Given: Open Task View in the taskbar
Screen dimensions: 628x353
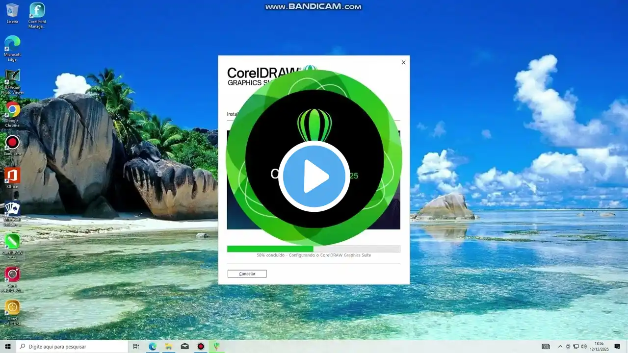Looking at the screenshot, I should tap(136, 347).
